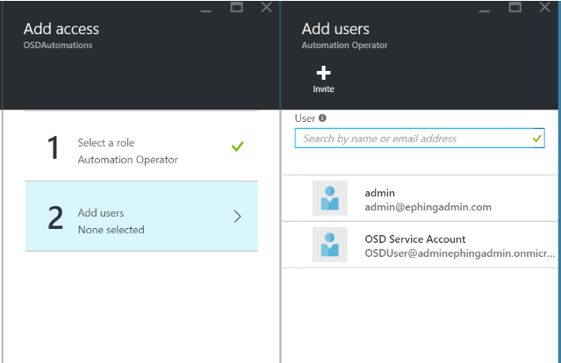Maximize the Add users blade

point(515,7)
